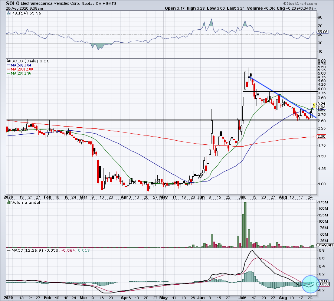The image size is (334, 301).
Task: Click the 175M volume axis label
Action: [323, 202]
